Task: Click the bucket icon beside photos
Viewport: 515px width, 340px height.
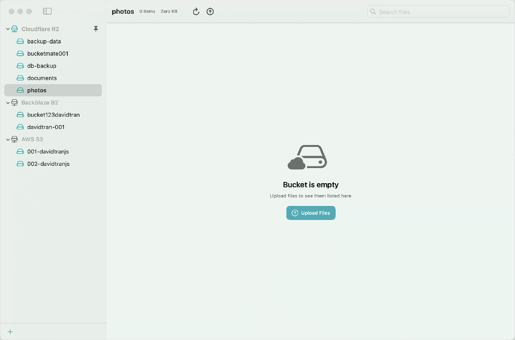Action: point(19,90)
